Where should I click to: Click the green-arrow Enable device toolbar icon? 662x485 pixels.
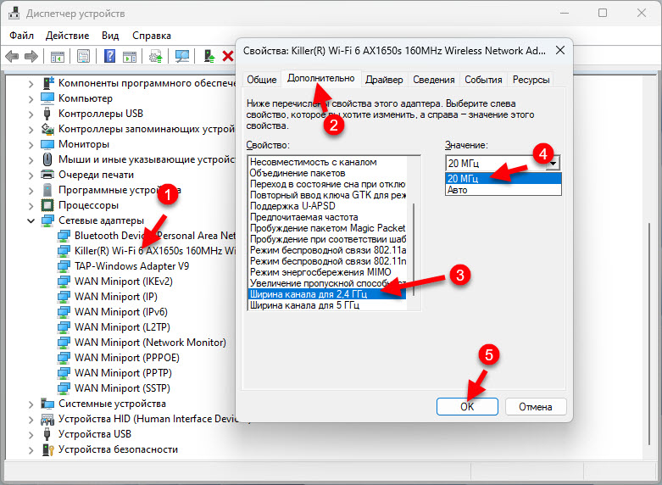[x=209, y=56]
